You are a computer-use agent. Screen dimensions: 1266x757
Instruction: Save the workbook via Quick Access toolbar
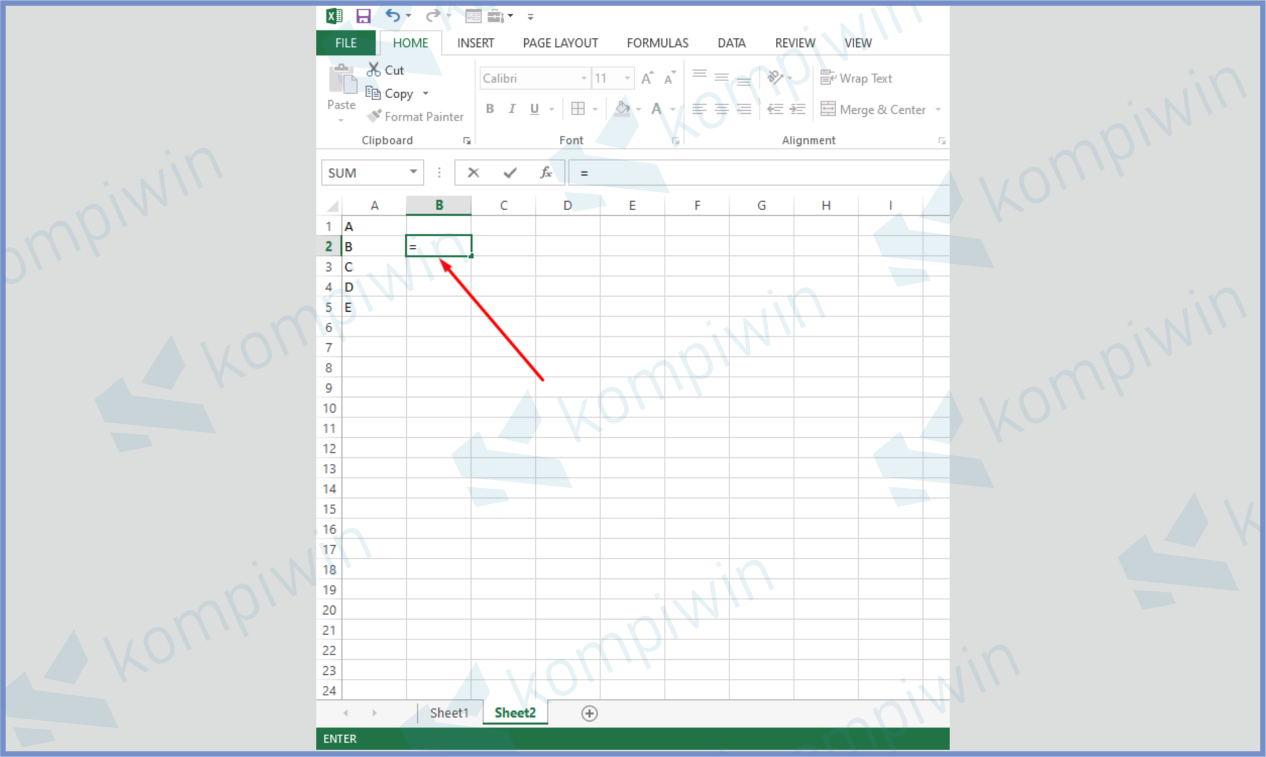tap(363, 16)
